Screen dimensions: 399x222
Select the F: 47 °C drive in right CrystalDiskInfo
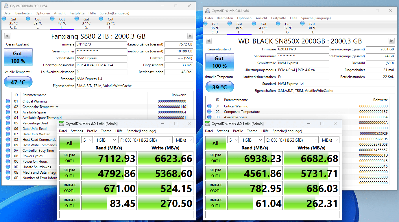263,28
